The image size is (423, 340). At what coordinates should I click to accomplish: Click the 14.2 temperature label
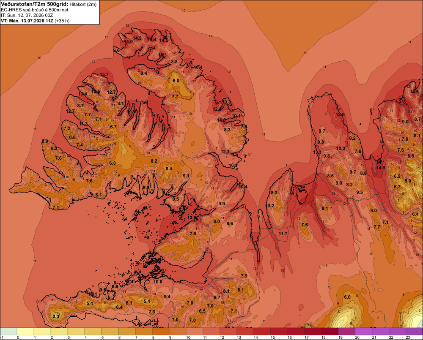pos(137,38)
